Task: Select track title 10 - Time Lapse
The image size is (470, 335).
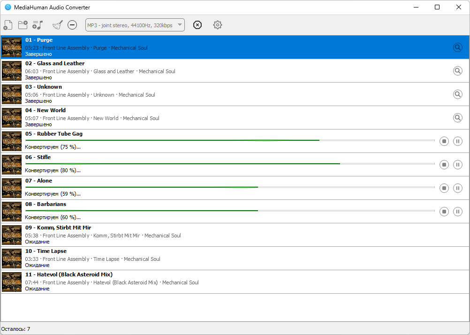Action: 46,251
